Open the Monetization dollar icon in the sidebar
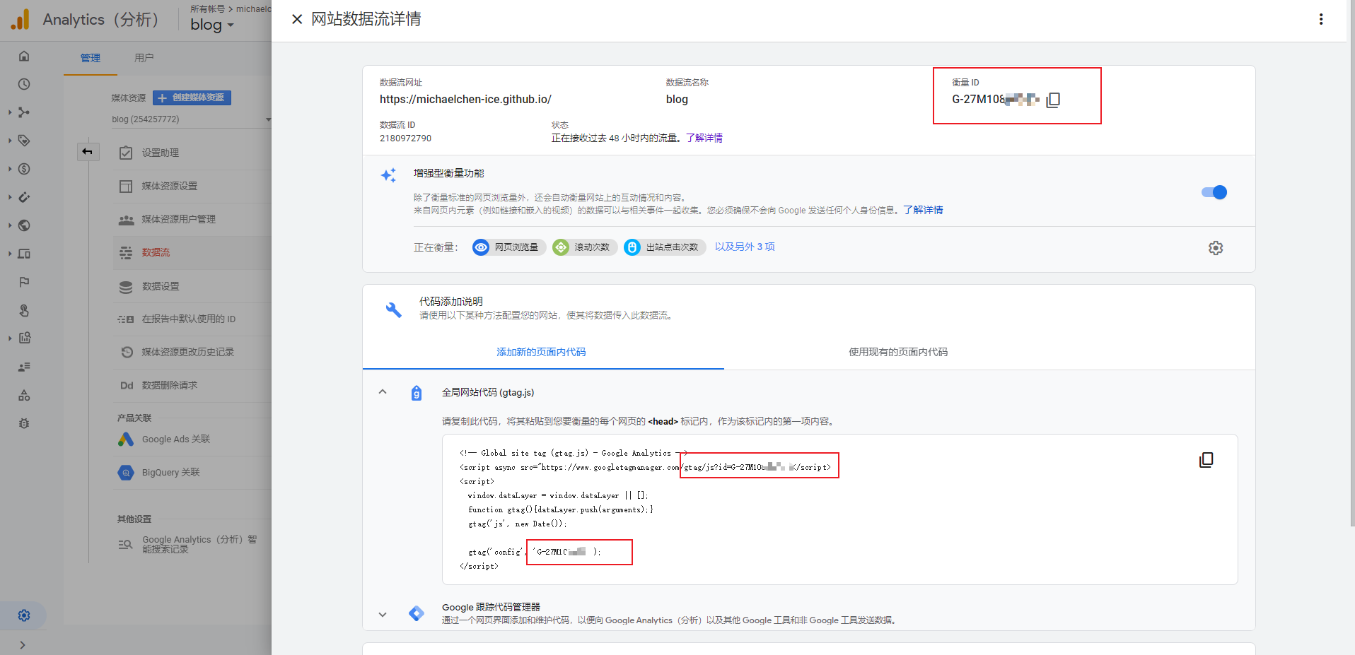 (24, 169)
